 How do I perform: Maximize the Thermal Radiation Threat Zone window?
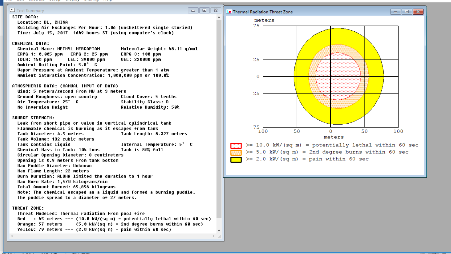[x=407, y=12]
